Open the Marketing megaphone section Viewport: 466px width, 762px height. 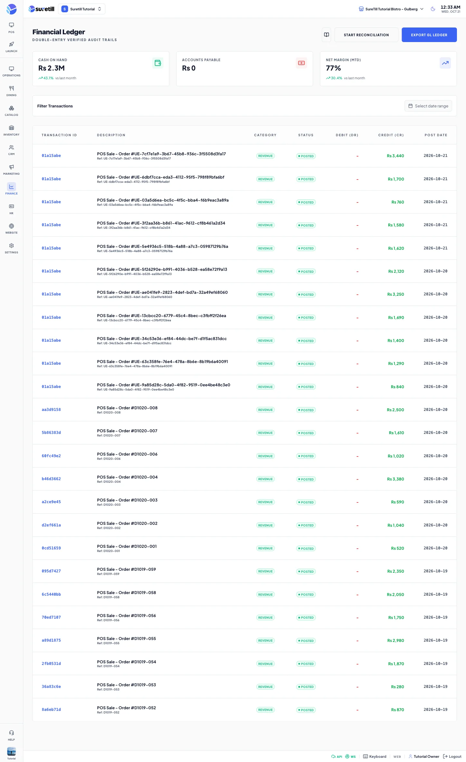[x=11, y=170]
